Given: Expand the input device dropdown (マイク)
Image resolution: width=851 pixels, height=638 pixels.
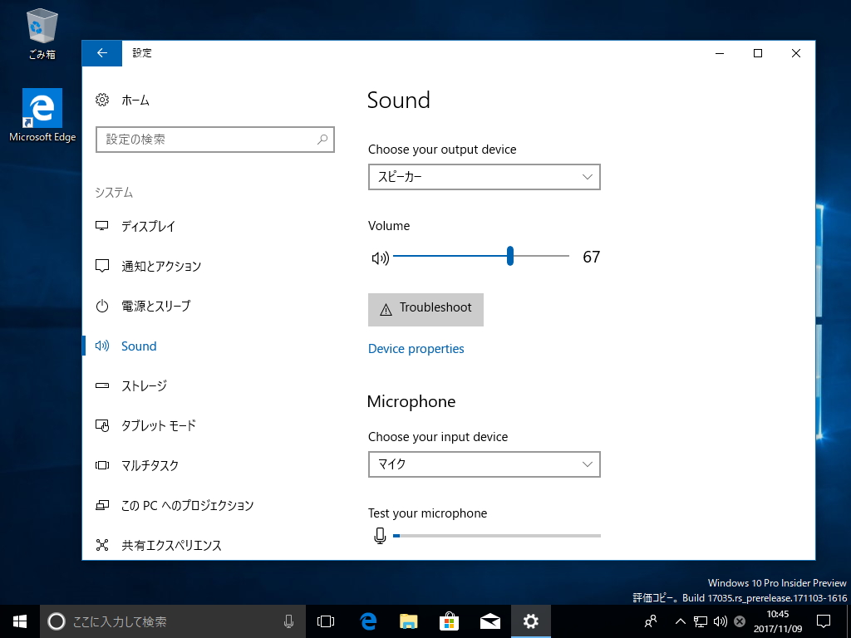Looking at the screenshot, I should point(485,464).
